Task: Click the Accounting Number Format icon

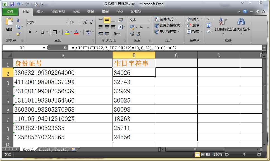Action: 132,28
